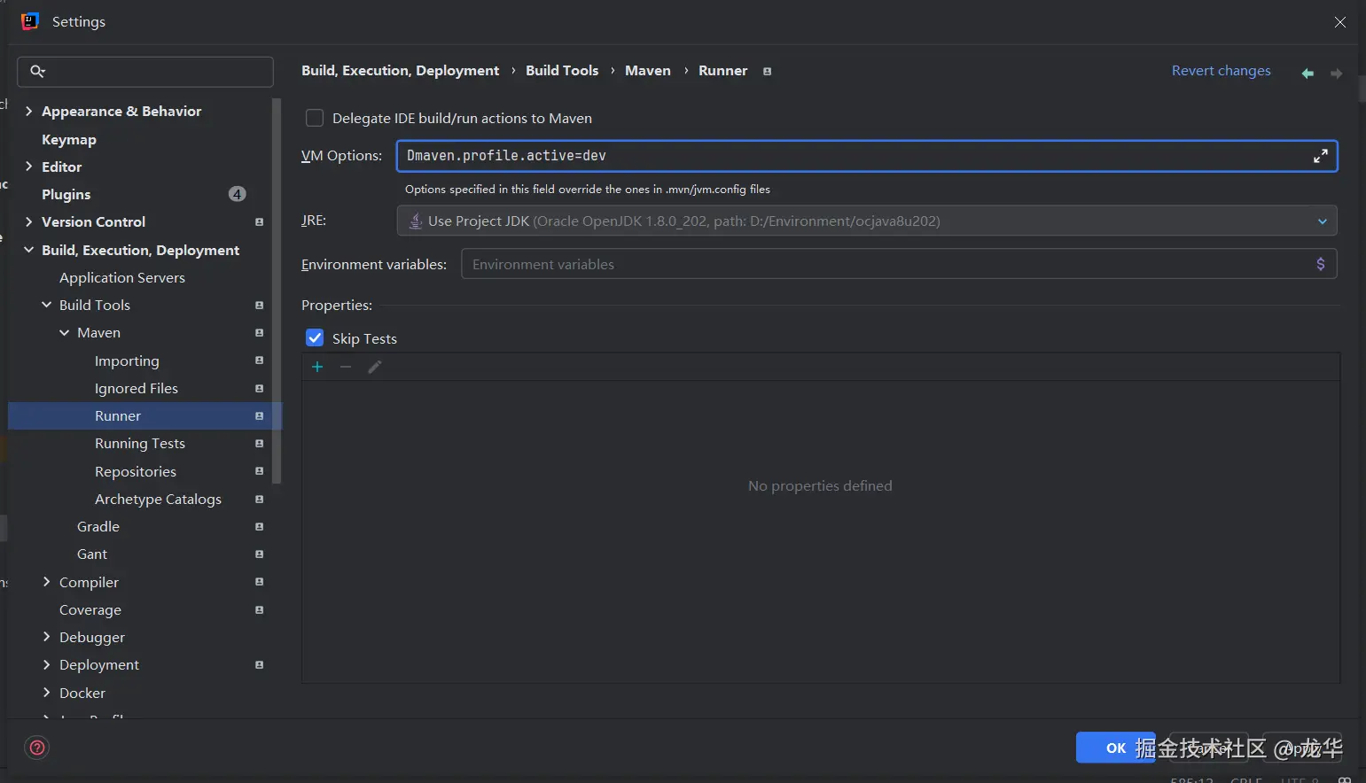Open Keymap settings page

click(69, 139)
